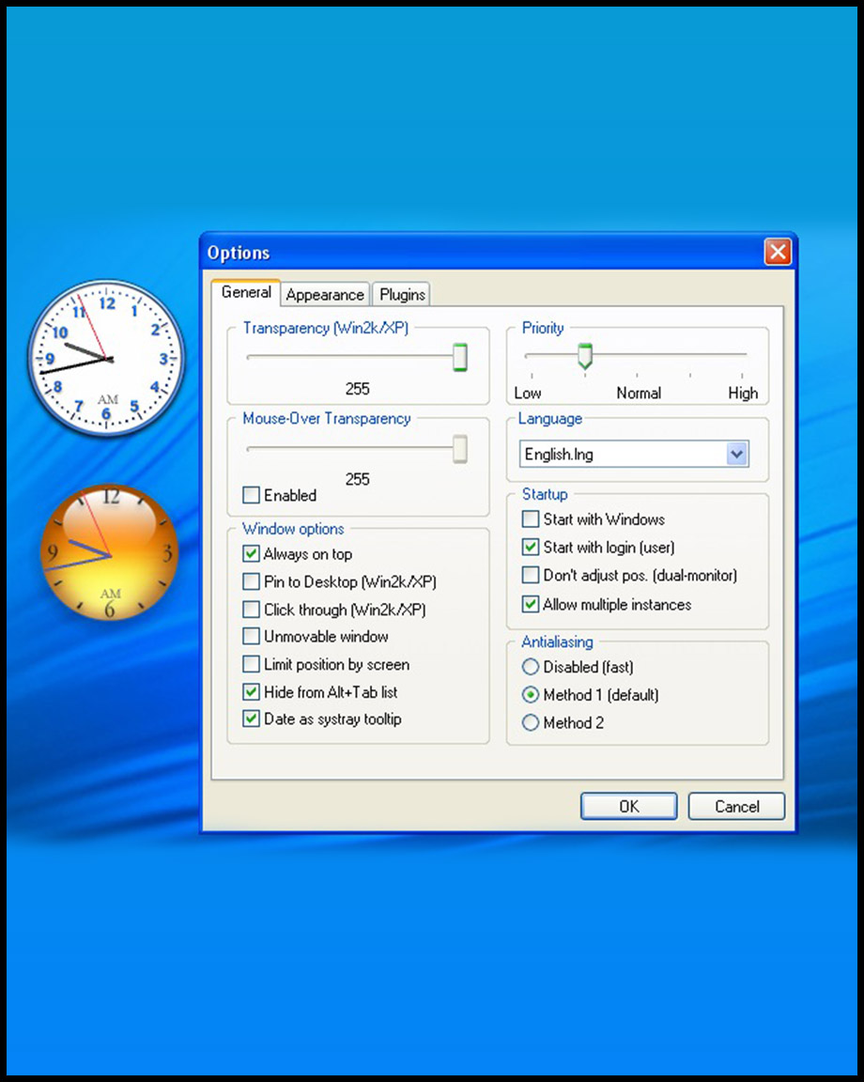Close the Options dialog window
The width and height of the screenshot is (864, 1082).
pyautogui.click(x=777, y=252)
